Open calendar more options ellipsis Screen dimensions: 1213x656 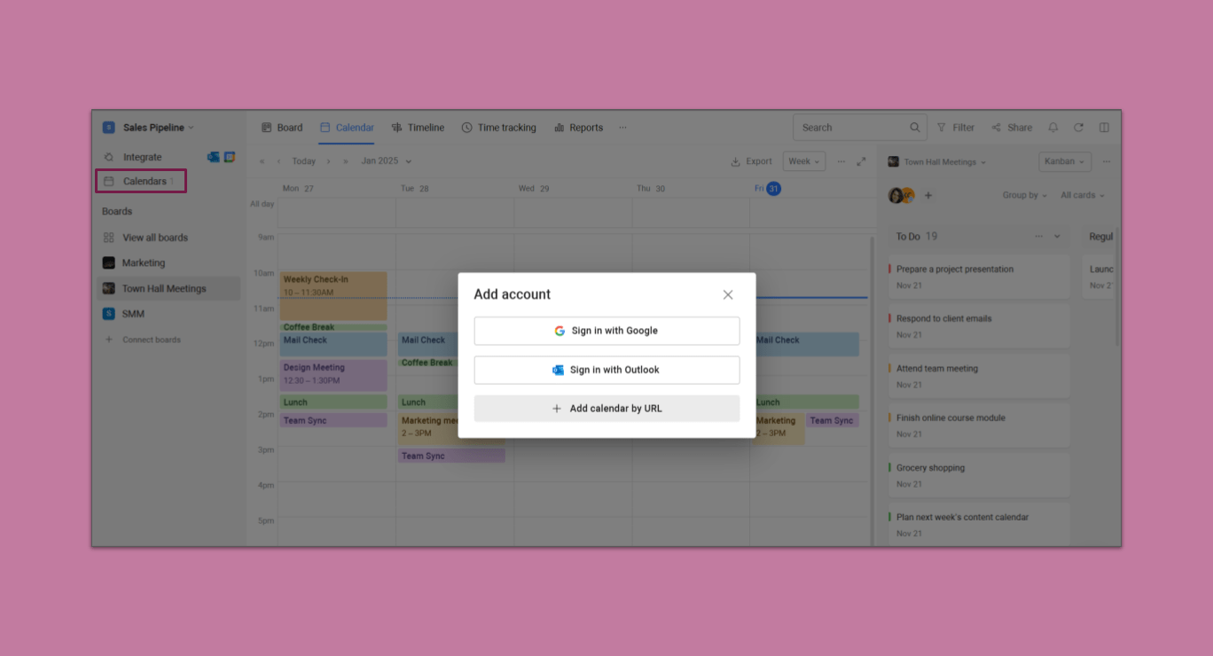coord(841,161)
